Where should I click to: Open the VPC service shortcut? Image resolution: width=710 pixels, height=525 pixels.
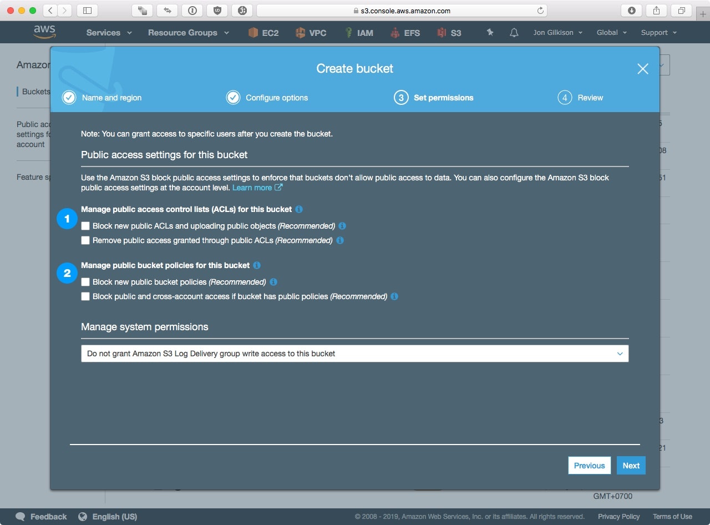click(311, 33)
